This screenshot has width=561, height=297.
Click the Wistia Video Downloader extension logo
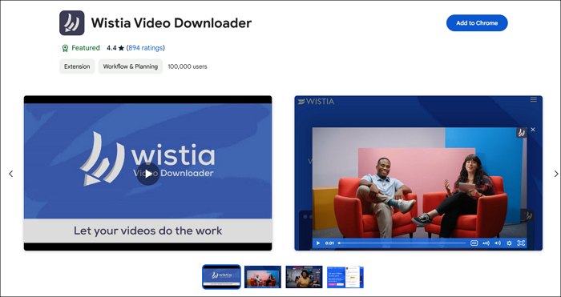tap(72, 23)
